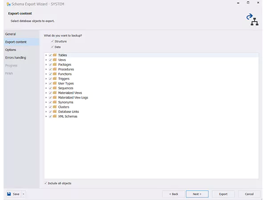Viewport: 267px width, 200px height.
Task: Expand the Views tree node
Action: pyautogui.click(x=46, y=60)
